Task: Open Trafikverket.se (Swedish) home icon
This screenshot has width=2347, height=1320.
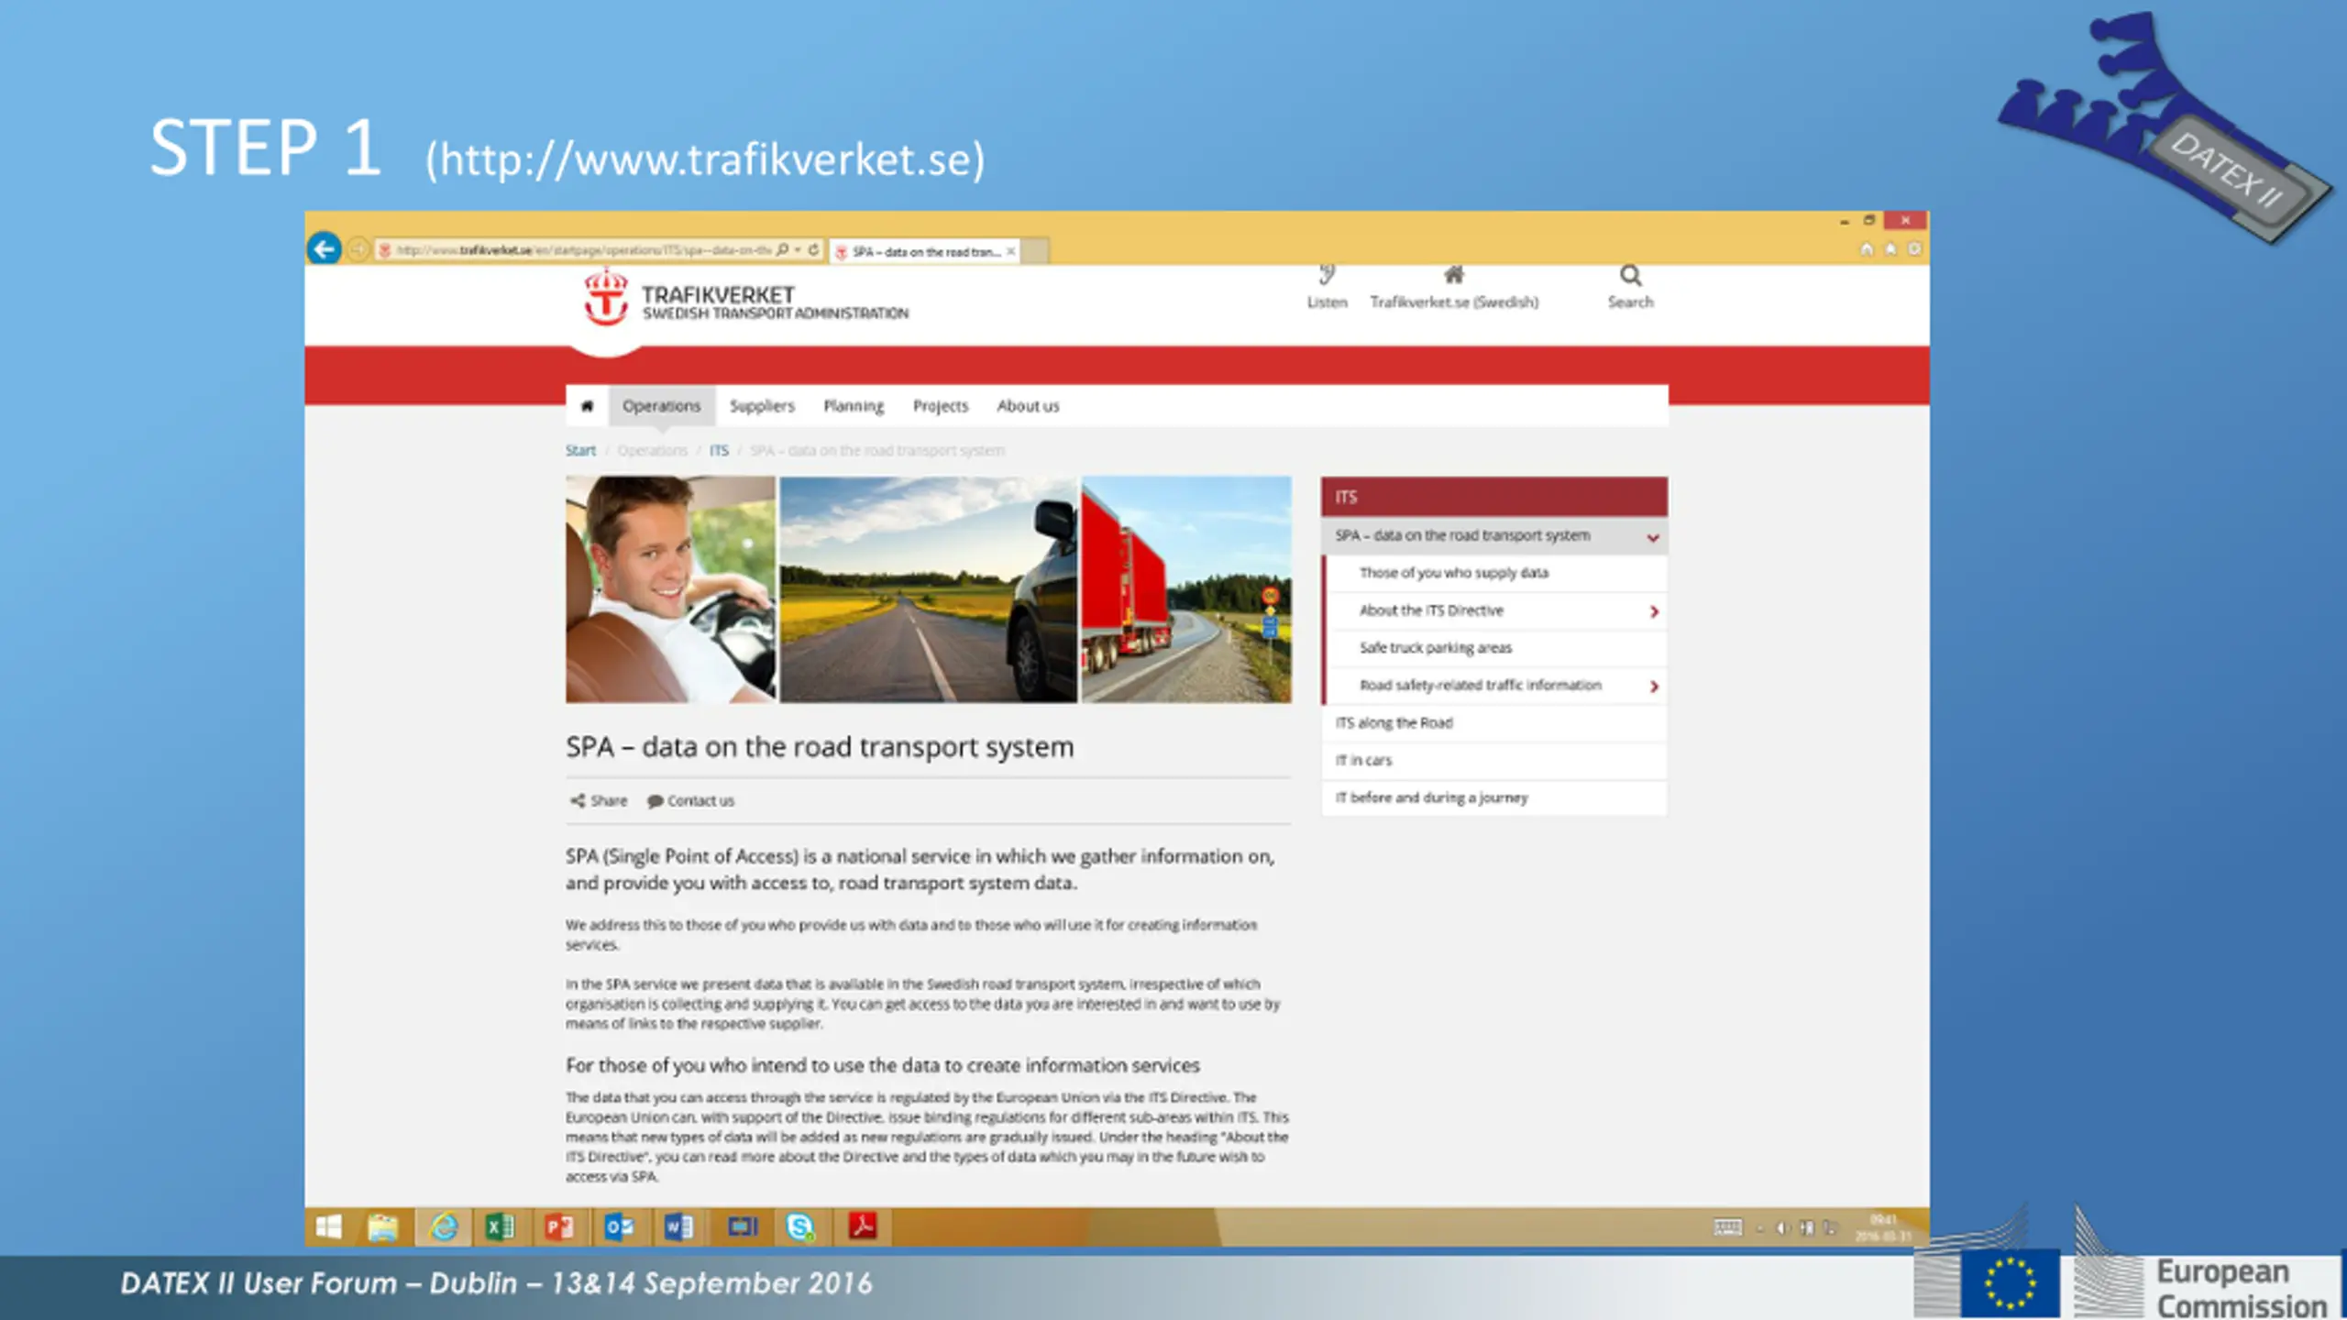Action: pyautogui.click(x=1454, y=274)
